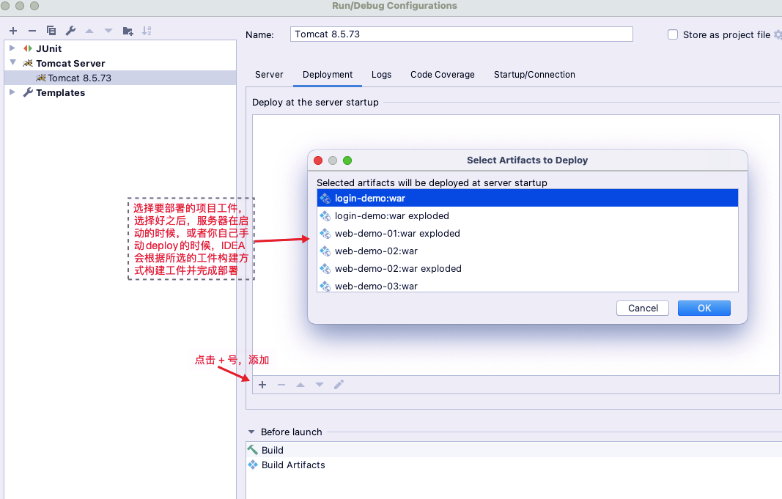Select web-demo-01:war exploded artifact

tap(527, 233)
